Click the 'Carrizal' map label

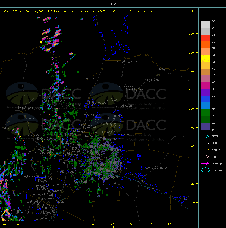click(81, 181)
